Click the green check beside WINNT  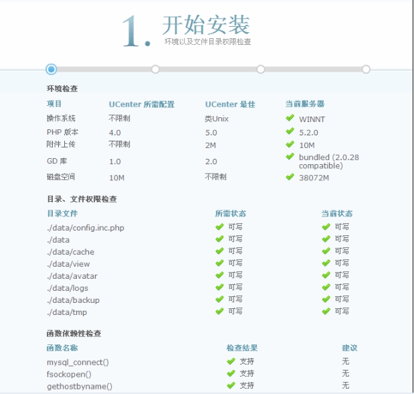(x=290, y=117)
